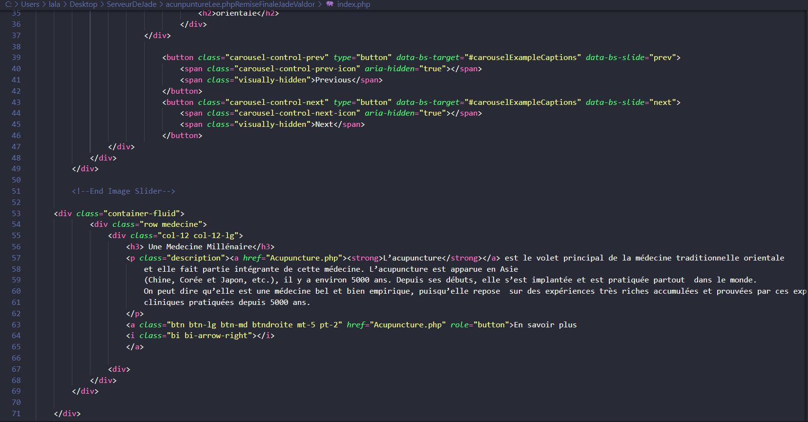808x422 pixels.
Task: Click "On peut dire qu’elle est" on line 60
Action: tap(198, 291)
